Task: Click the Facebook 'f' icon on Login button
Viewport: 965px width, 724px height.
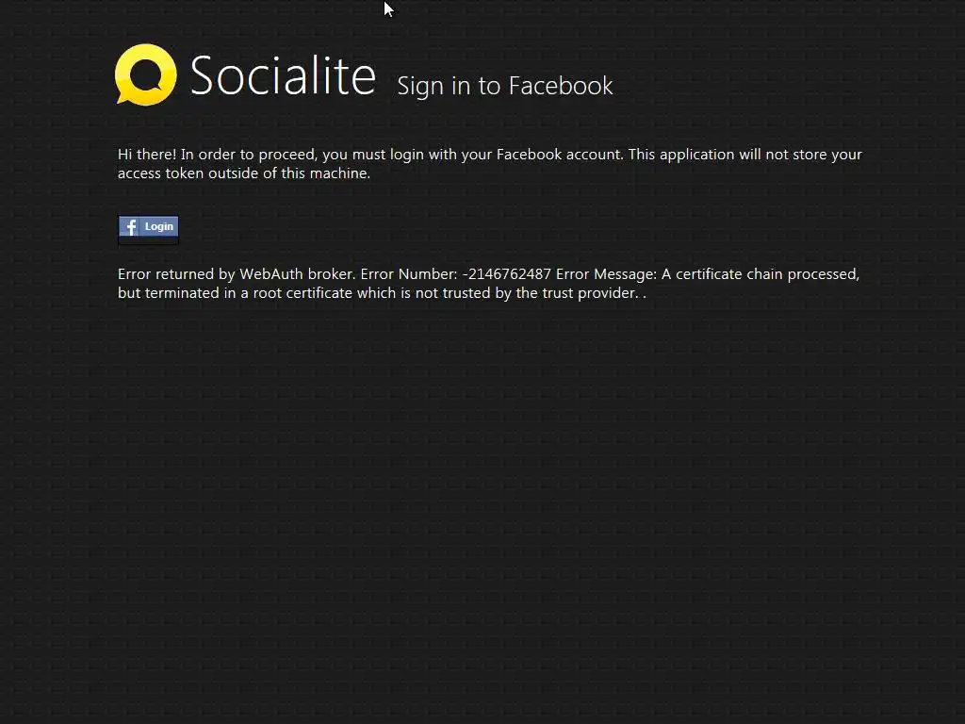Action: pyautogui.click(x=130, y=226)
